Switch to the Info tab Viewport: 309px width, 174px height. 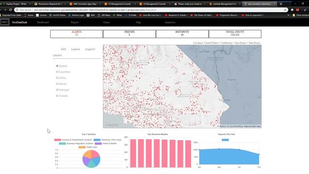pyautogui.click(x=63, y=49)
